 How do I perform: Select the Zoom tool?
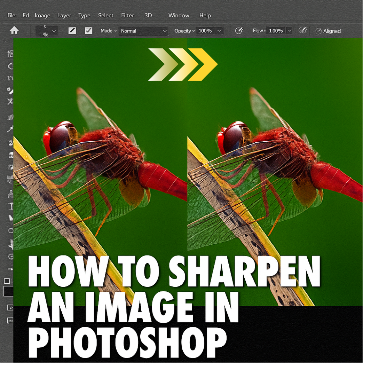coord(11,257)
